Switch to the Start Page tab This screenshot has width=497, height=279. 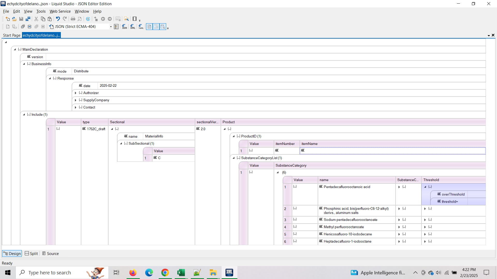coord(12,35)
